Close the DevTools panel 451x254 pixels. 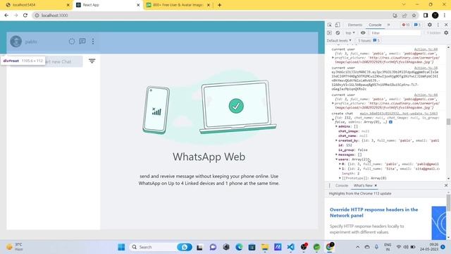[446, 25]
